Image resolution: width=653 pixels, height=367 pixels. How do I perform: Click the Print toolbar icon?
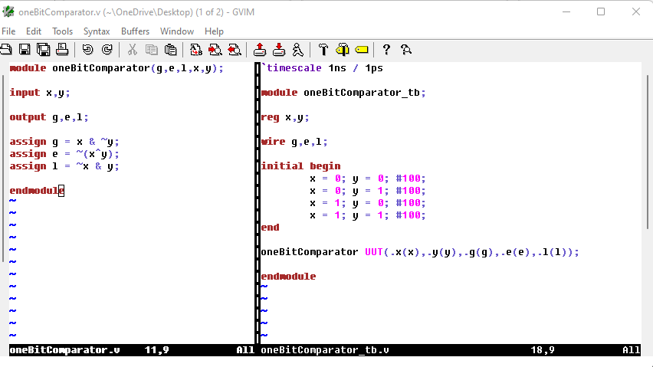(62, 50)
